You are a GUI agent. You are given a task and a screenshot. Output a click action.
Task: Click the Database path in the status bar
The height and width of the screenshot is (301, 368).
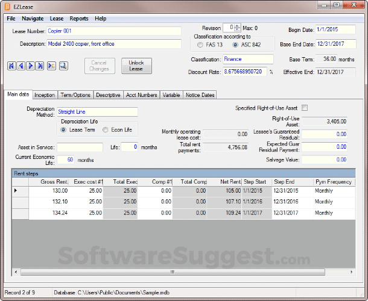click(x=112, y=293)
